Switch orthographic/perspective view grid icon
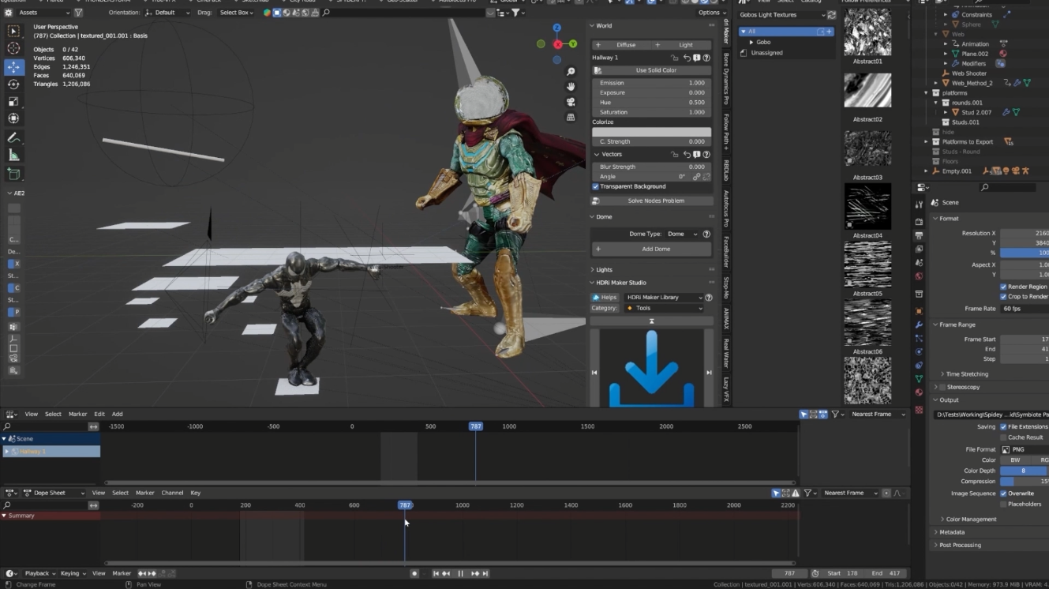The width and height of the screenshot is (1049, 589). [571, 117]
